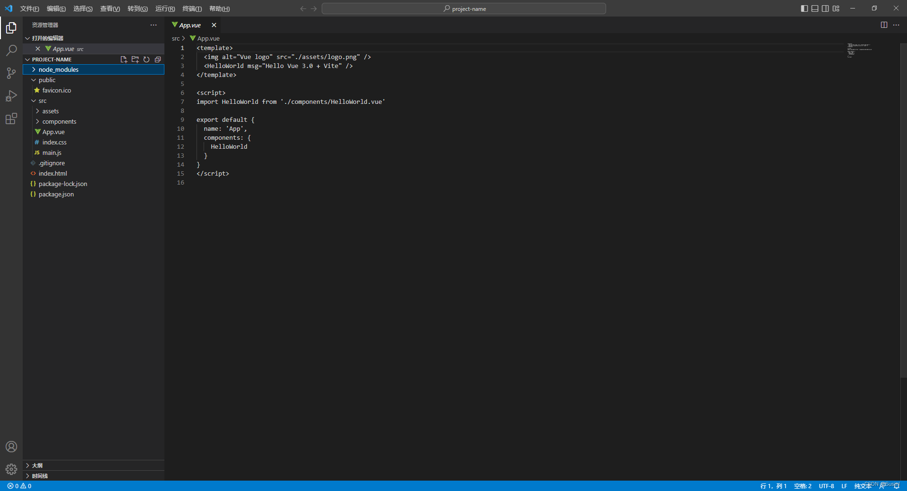The width and height of the screenshot is (907, 491).
Task: Go back in navigation history
Action: [303, 8]
